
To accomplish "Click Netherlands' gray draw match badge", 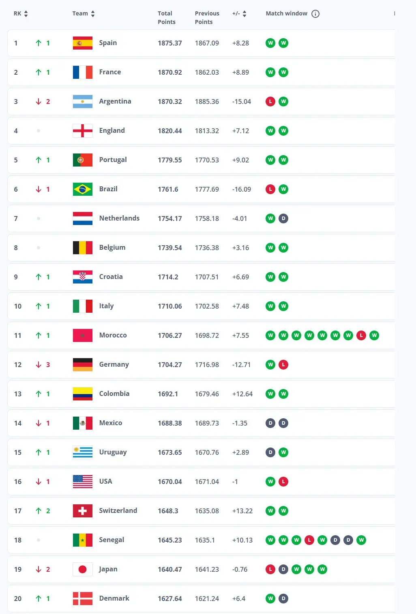I will pyautogui.click(x=283, y=218).
